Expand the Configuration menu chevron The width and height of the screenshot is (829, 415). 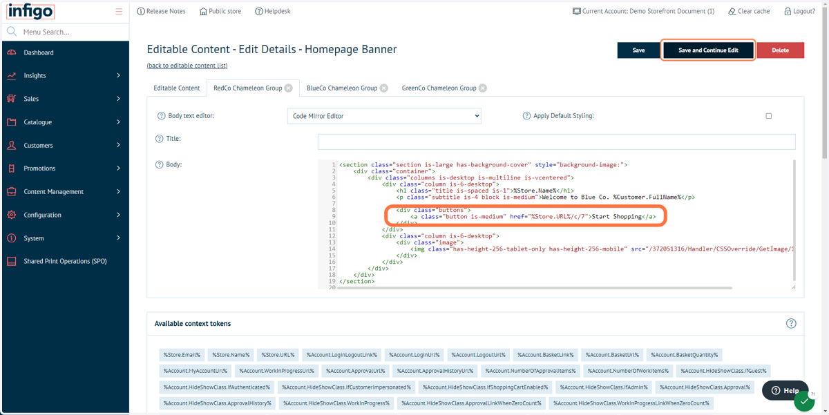118,215
